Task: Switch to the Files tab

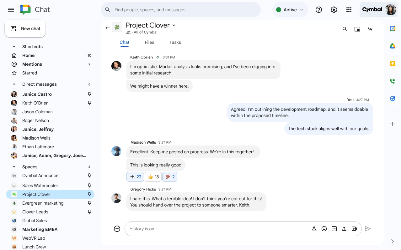Action: 149,42
